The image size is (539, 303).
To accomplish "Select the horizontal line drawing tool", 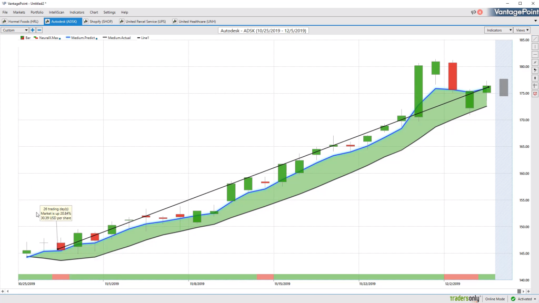I will (535, 55).
